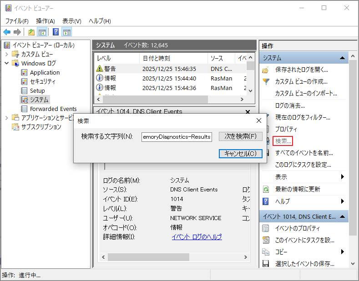The width and height of the screenshot is (359, 281).
Task: Expand アプリケーションとサービス tree node
Action: (7, 118)
